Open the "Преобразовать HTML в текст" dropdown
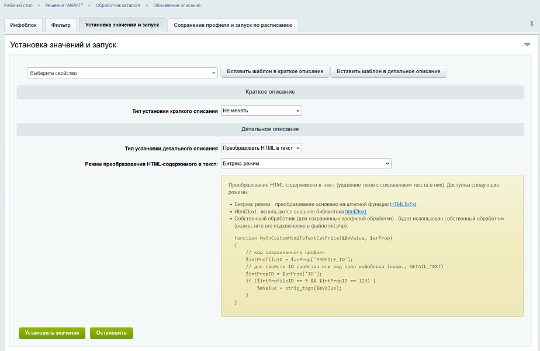This screenshot has height=351, width=540. [262, 147]
